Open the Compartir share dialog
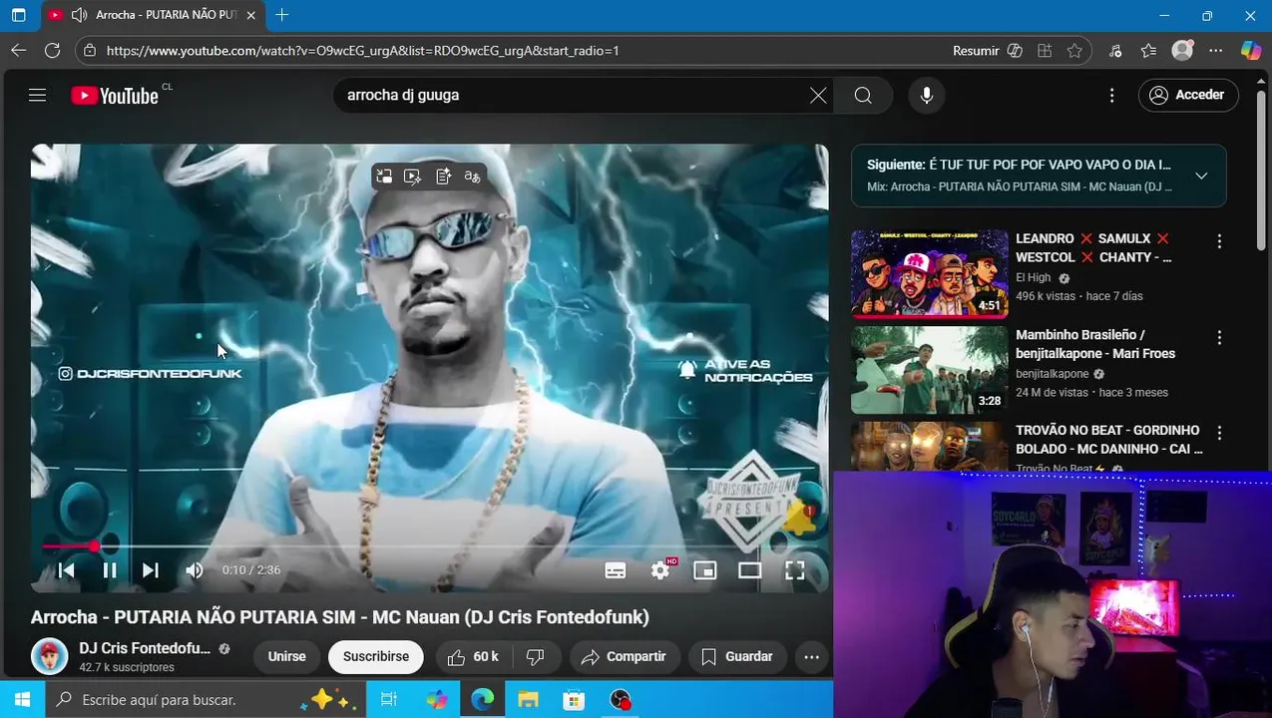Viewport: 1272px width, 718px height. pyautogui.click(x=625, y=656)
